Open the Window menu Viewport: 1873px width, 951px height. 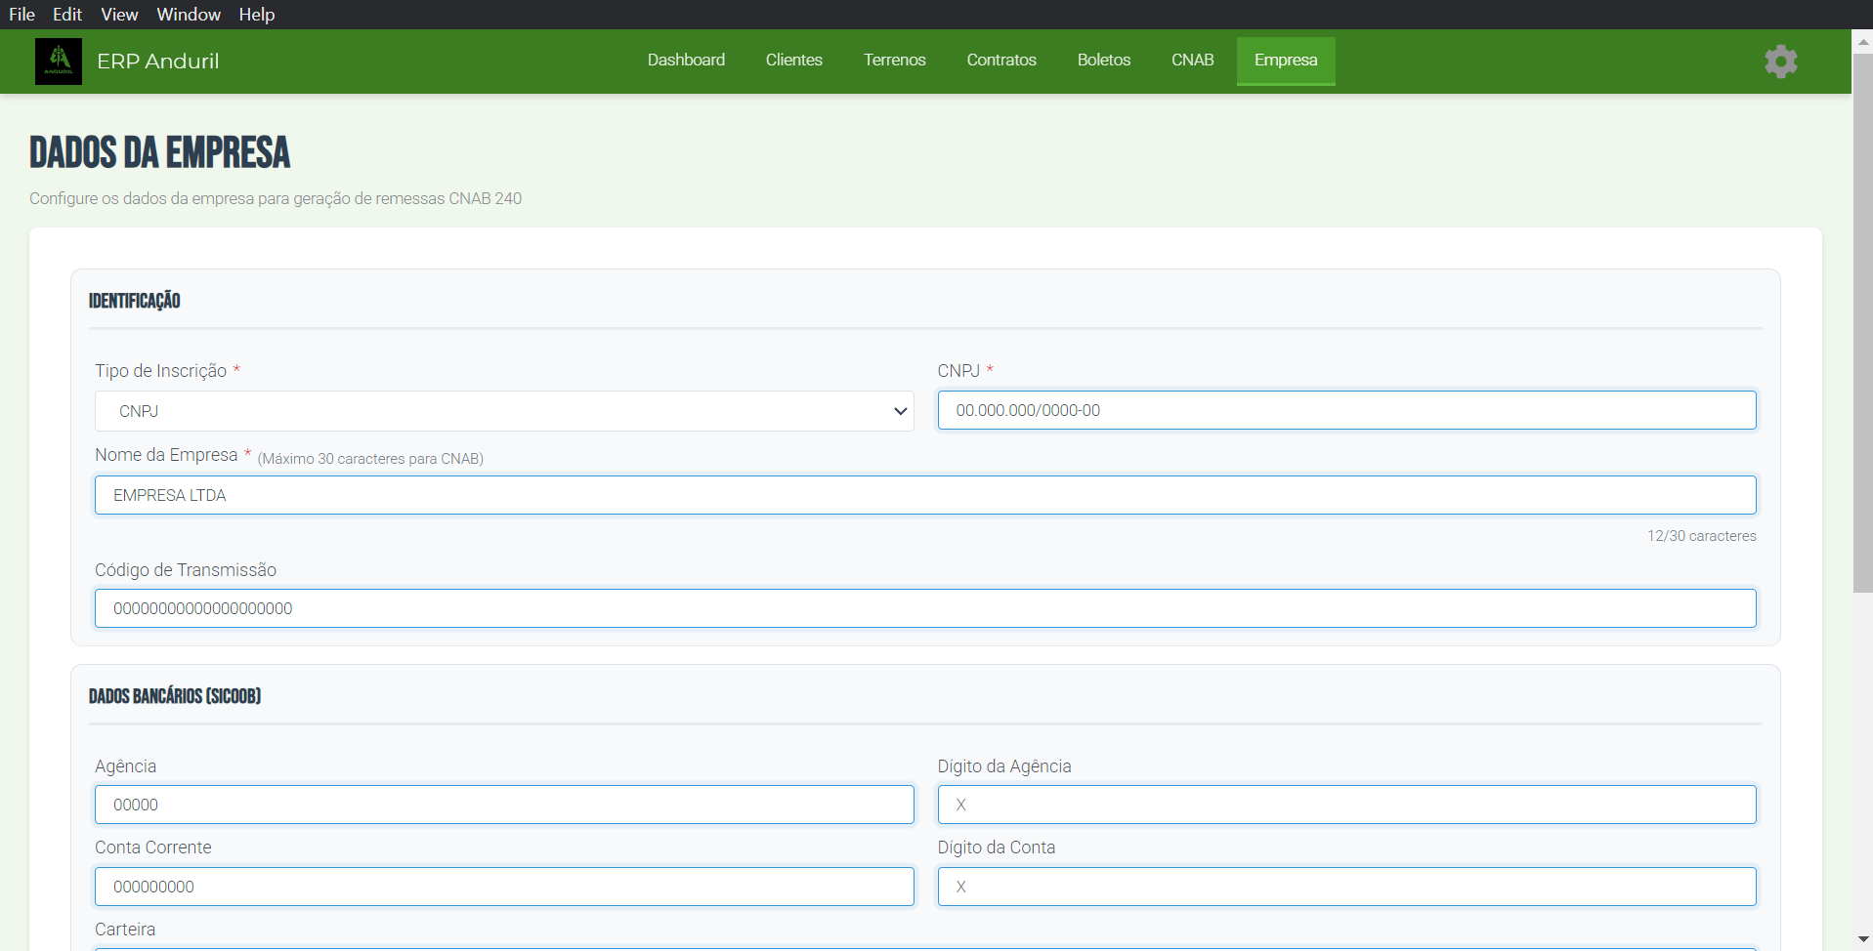(x=189, y=15)
